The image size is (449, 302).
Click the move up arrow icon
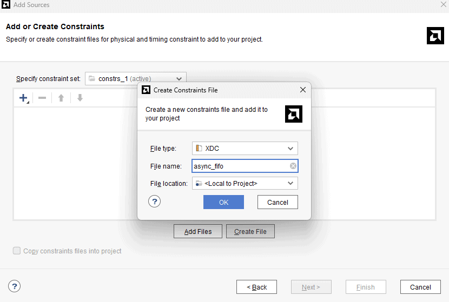(61, 98)
